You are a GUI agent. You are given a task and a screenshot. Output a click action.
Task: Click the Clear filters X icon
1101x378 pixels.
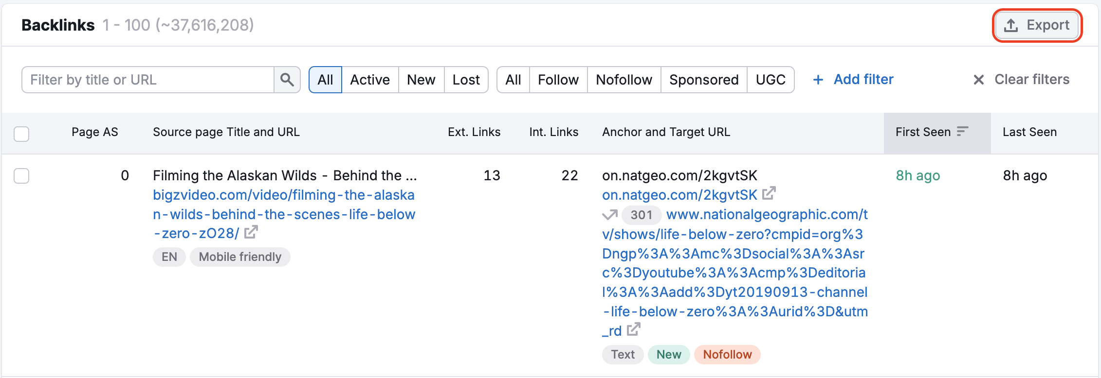[x=978, y=80]
